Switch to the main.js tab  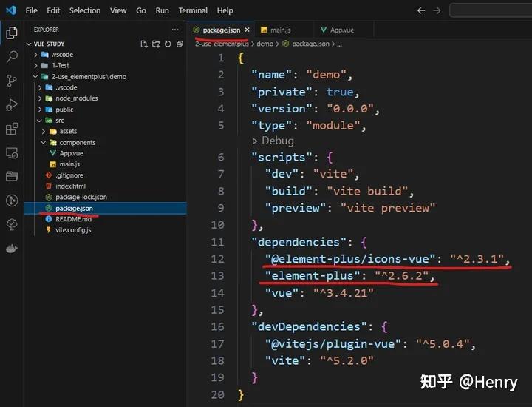click(284, 30)
